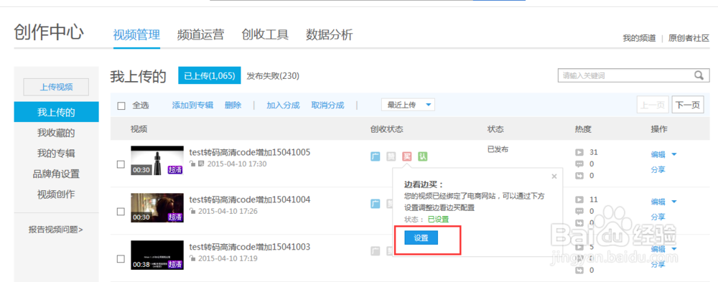Click the blue 广 icon for video 15041004
Screen dimensions: 718x282
click(376, 204)
